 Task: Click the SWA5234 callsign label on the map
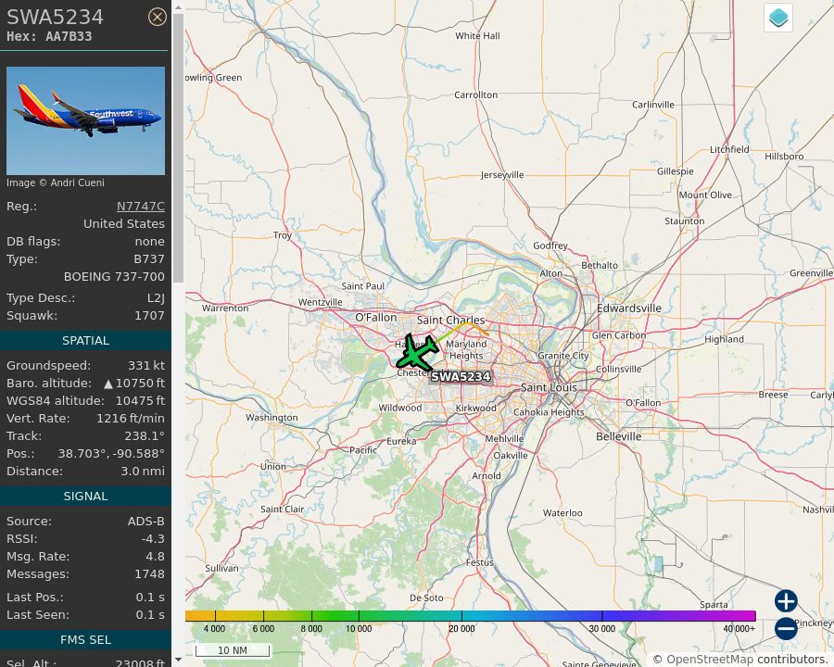coord(461,377)
